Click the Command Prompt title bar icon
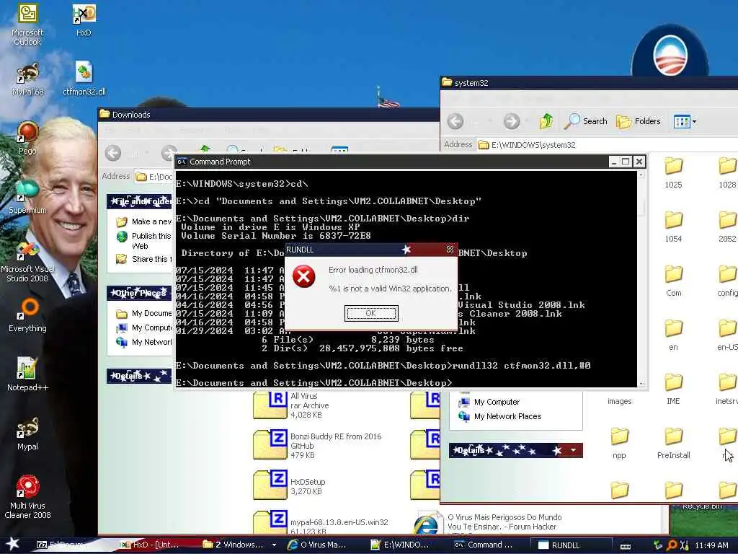Image resolution: width=738 pixels, height=554 pixels. coord(182,162)
